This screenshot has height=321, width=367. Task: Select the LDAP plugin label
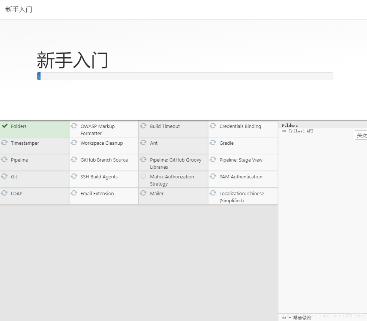coord(16,193)
